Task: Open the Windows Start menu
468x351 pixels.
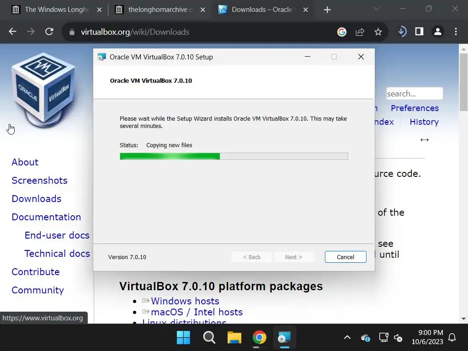Action: coord(183,338)
